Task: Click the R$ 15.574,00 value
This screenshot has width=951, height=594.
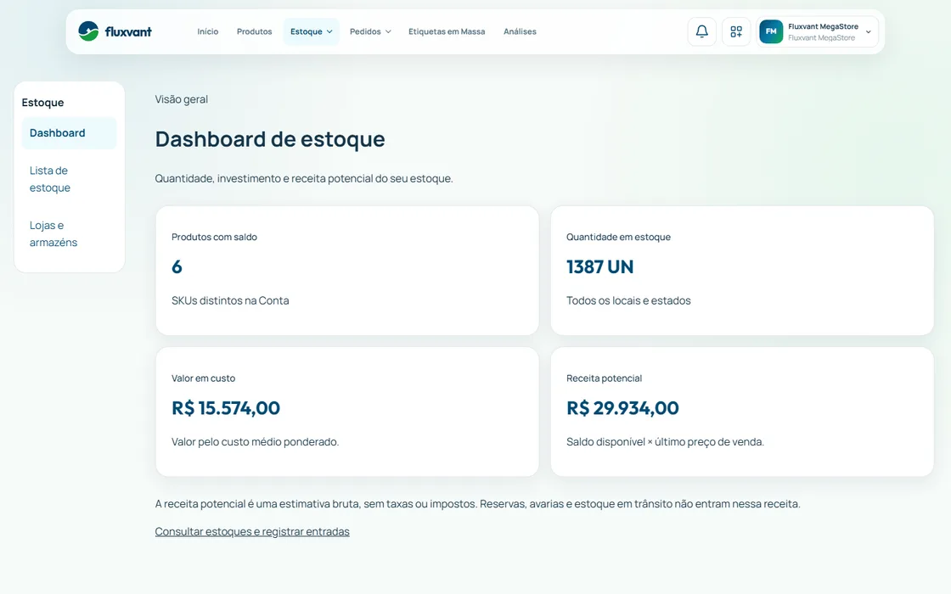Action: pos(226,408)
